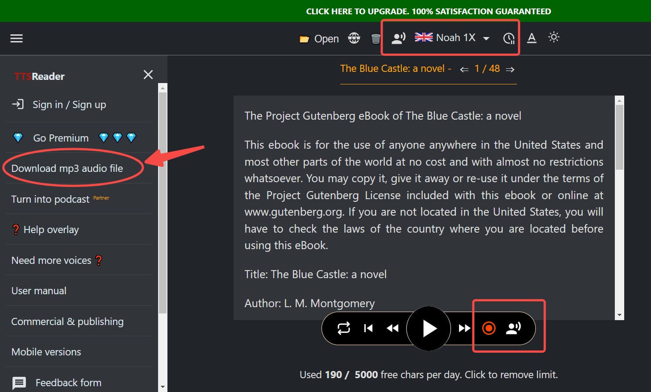Click the feedback chat bubble icon
651x392 pixels.
click(x=19, y=383)
